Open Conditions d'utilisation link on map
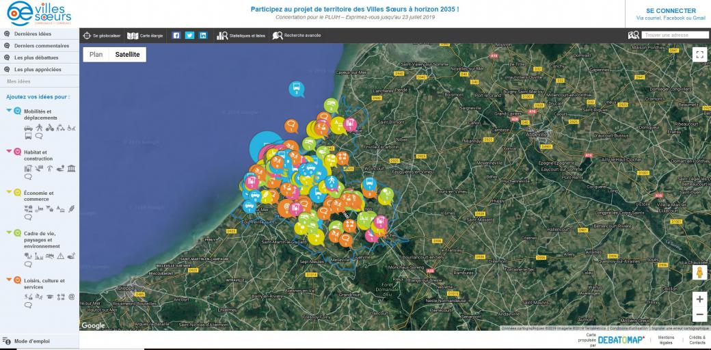This screenshot has width=711, height=350. point(628,328)
